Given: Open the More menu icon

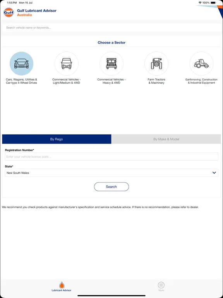Looking at the screenshot, I should click(161, 285).
